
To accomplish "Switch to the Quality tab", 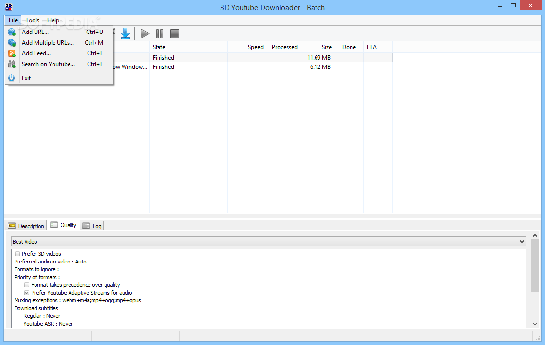I will pyautogui.click(x=63, y=225).
